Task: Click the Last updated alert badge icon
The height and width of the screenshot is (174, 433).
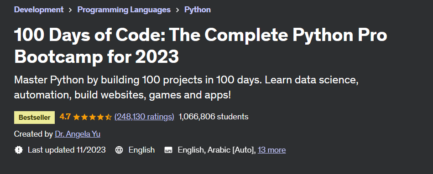Action: pyautogui.click(x=19, y=150)
